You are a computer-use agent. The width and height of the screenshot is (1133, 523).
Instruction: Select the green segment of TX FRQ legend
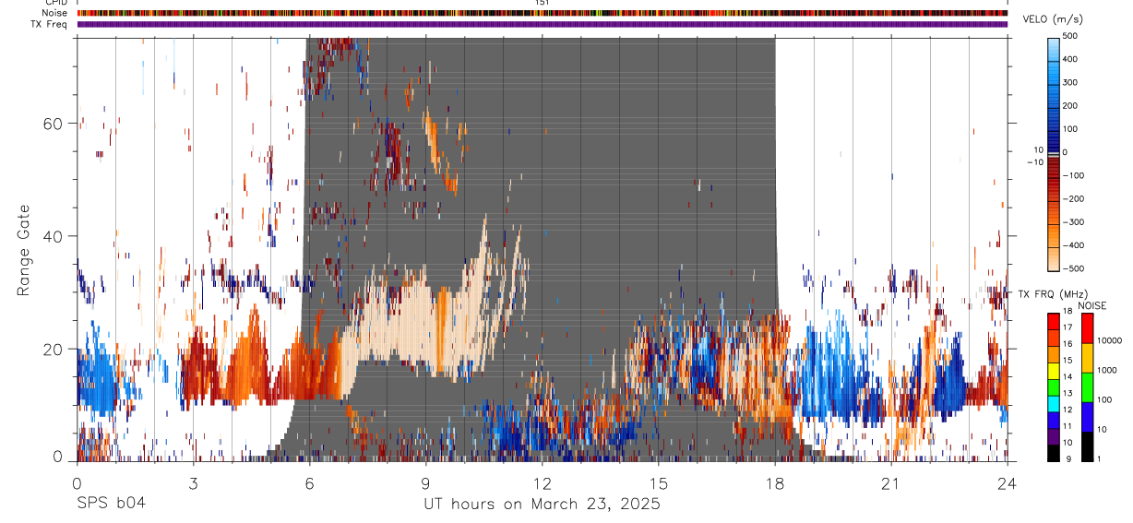click(x=1054, y=386)
